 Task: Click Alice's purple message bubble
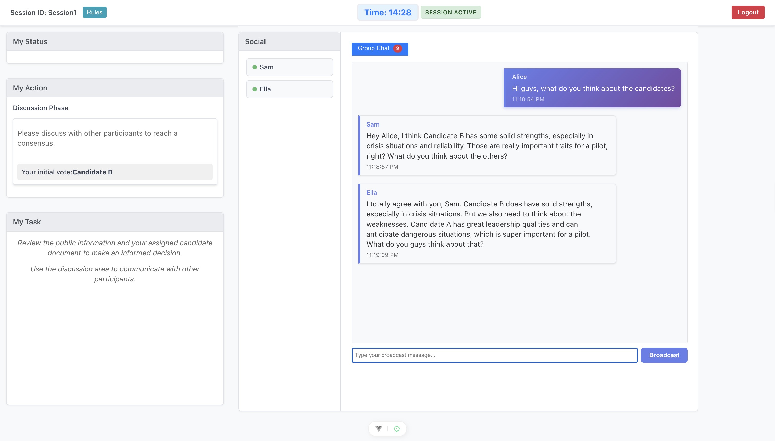[592, 88]
